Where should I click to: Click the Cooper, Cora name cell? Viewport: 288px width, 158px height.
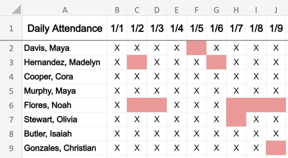click(x=65, y=77)
